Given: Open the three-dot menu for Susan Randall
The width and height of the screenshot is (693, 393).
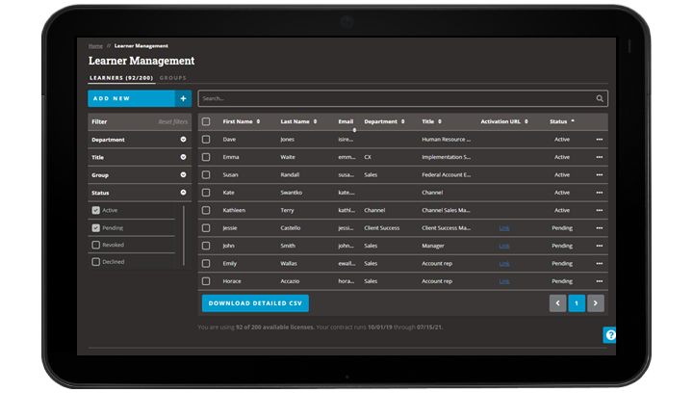Looking at the screenshot, I should pos(600,175).
